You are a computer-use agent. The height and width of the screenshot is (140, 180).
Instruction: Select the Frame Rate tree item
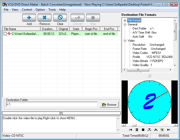tap(149, 49)
